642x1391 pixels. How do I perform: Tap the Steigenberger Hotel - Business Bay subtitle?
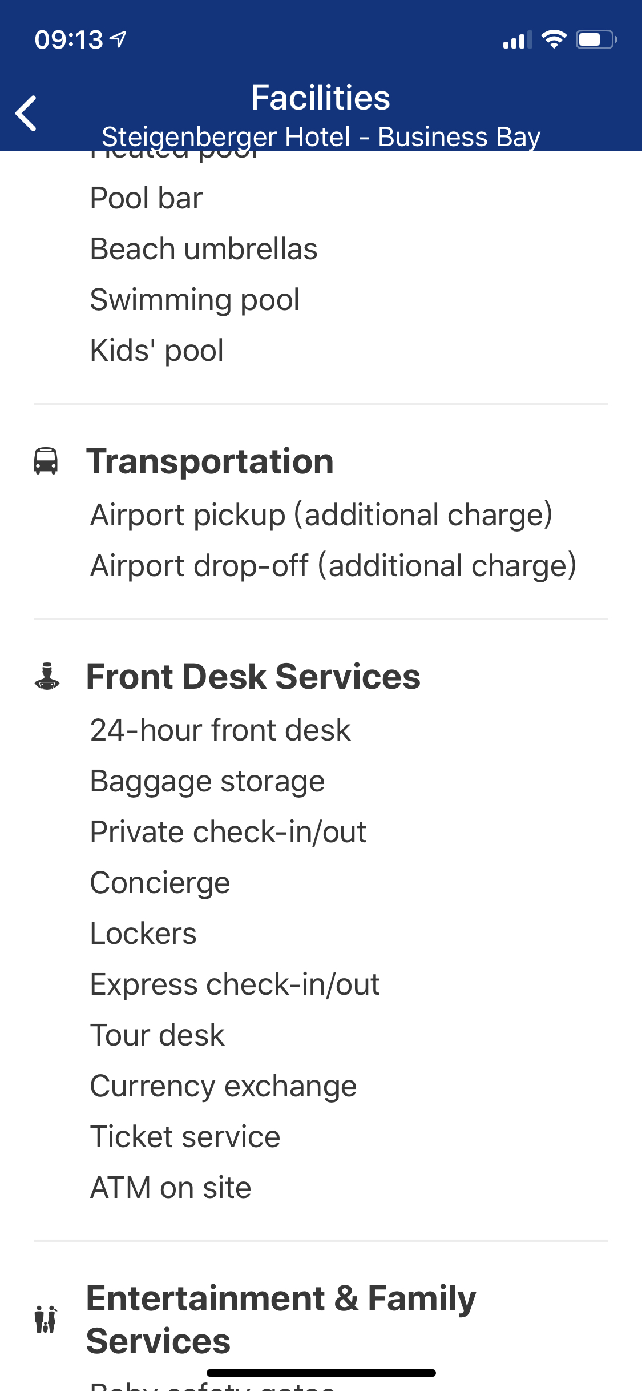(321, 137)
